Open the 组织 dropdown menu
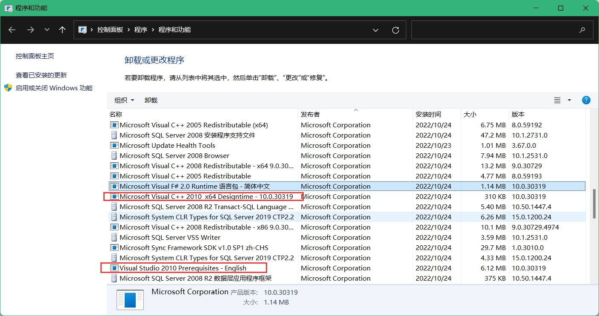 pyautogui.click(x=124, y=100)
